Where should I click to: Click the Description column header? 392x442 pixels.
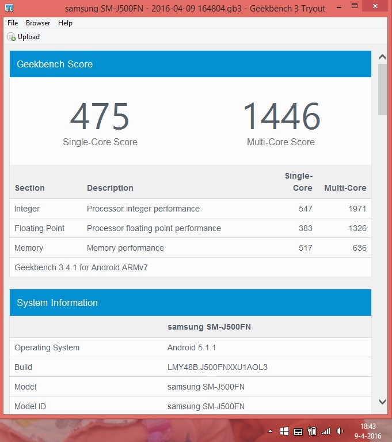point(110,188)
